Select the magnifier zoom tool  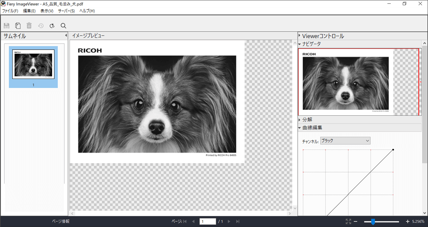point(63,26)
